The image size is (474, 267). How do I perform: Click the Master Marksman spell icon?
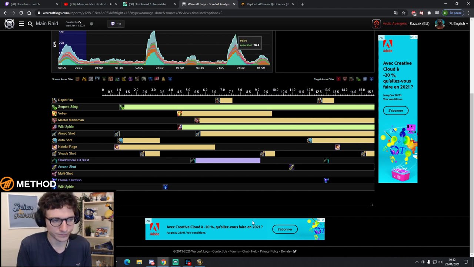[54, 120]
